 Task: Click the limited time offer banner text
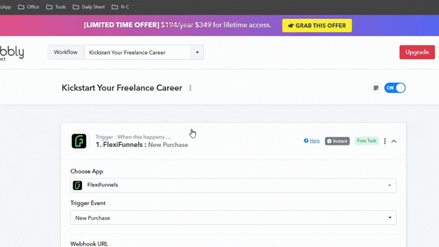click(x=178, y=25)
